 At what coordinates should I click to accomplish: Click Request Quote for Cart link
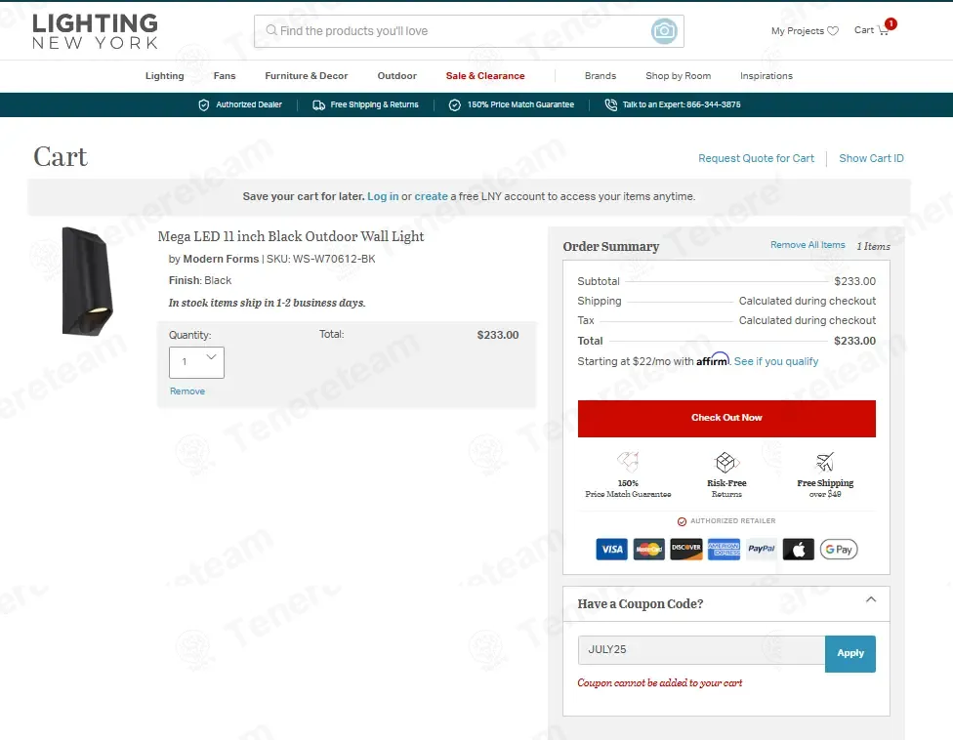pos(756,158)
